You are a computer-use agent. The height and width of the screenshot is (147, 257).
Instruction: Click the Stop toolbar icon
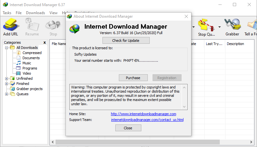click(x=53, y=25)
